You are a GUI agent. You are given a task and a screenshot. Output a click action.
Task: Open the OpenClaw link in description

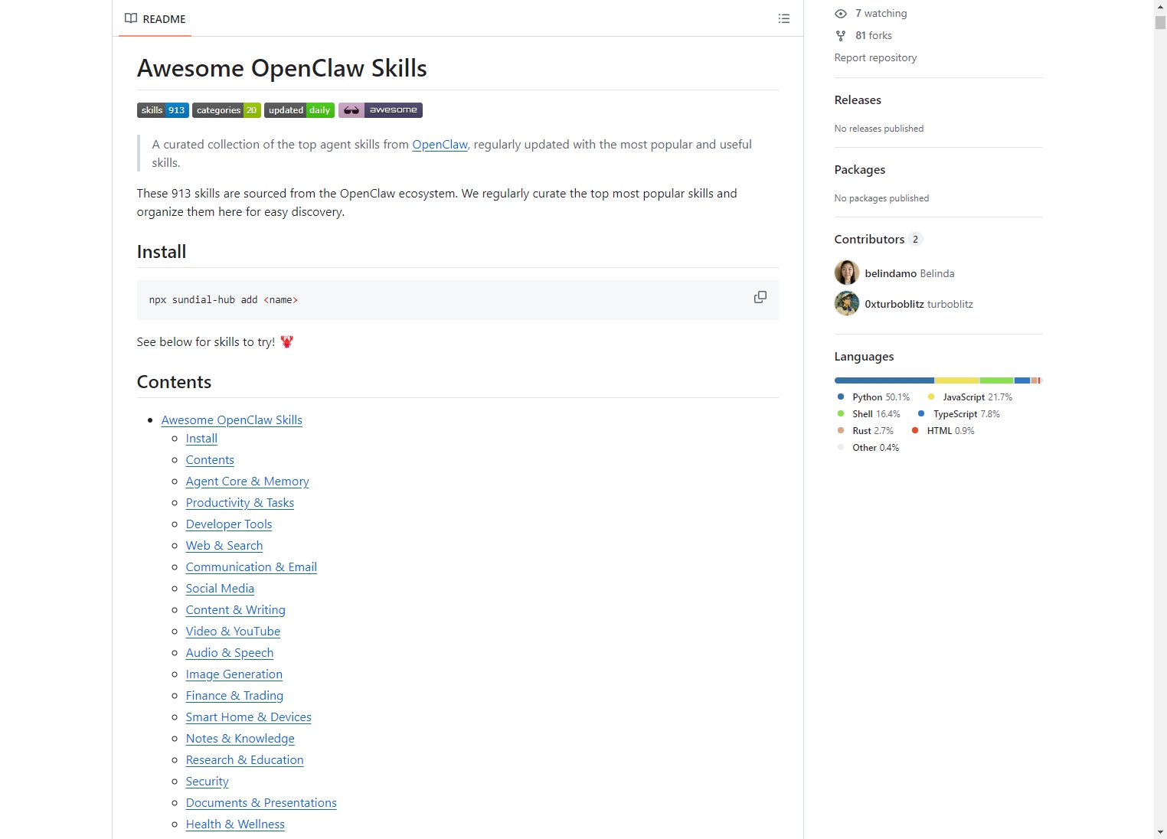(x=440, y=145)
